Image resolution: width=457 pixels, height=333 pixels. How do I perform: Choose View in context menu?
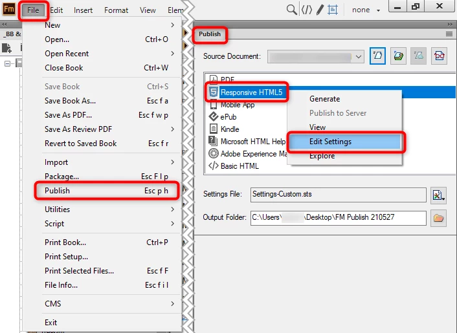tap(344, 127)
